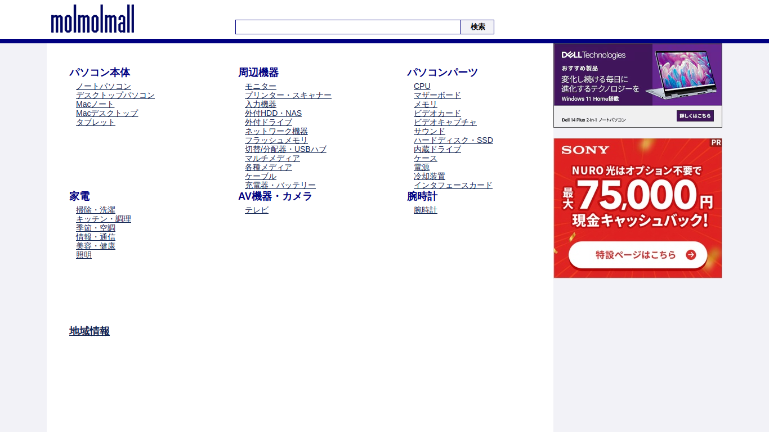The width and height of the screenshot is (769, 432).
Task: Open 充電器・バッテリー category
Action: pyautogui.click(x=280, y=185)
